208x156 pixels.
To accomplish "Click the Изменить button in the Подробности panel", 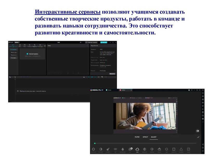I will (113, 74).
